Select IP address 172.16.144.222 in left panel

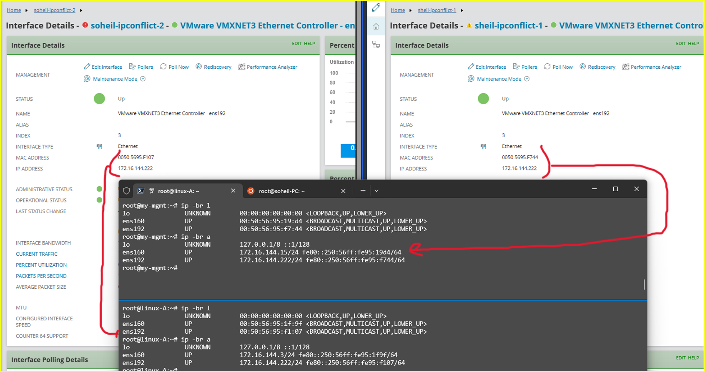(x=135, y=168)
